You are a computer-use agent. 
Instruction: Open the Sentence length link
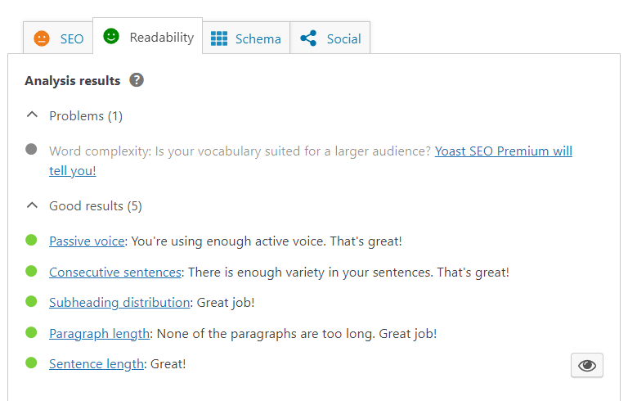(x=96, y=364)
